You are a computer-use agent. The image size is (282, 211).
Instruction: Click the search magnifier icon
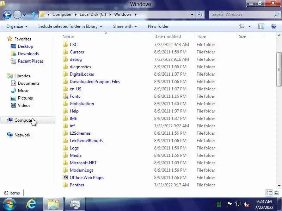coord(276,14)
